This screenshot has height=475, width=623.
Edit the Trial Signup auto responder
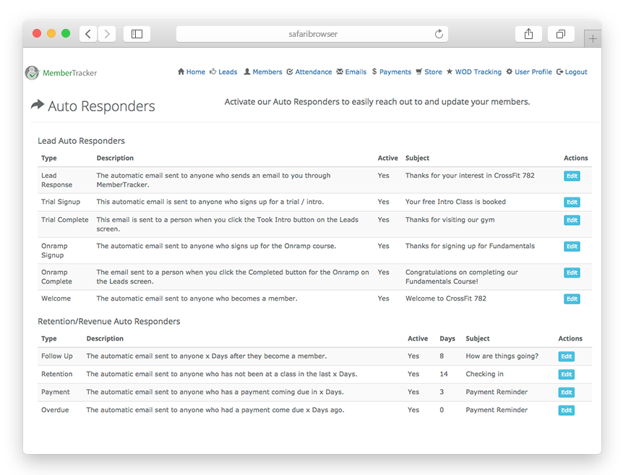572,202
